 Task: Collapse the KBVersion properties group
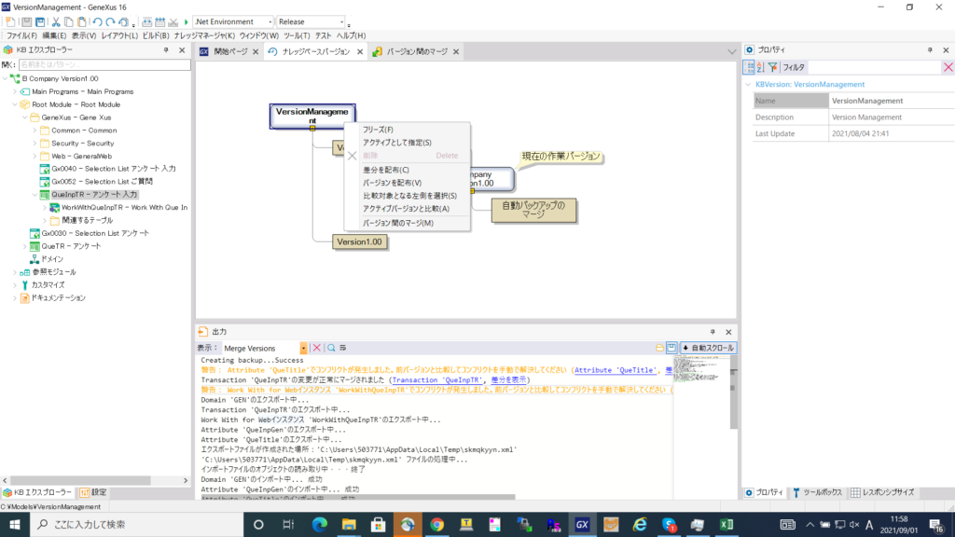[749, 85]
